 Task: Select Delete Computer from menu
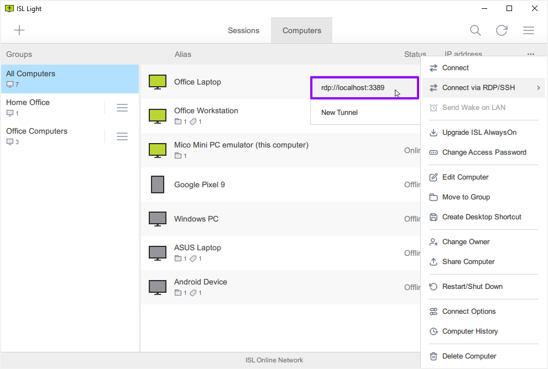coord(469,356)
